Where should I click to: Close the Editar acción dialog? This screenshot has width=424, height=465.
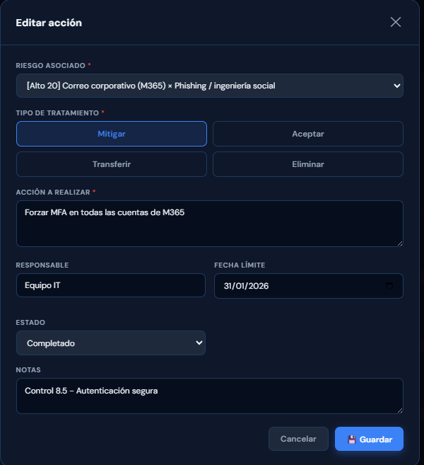(x=396, y=22)
